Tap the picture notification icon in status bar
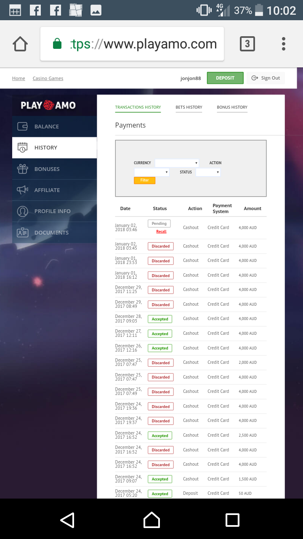Viewport: 303px width, 539px height. pos(96,10)
